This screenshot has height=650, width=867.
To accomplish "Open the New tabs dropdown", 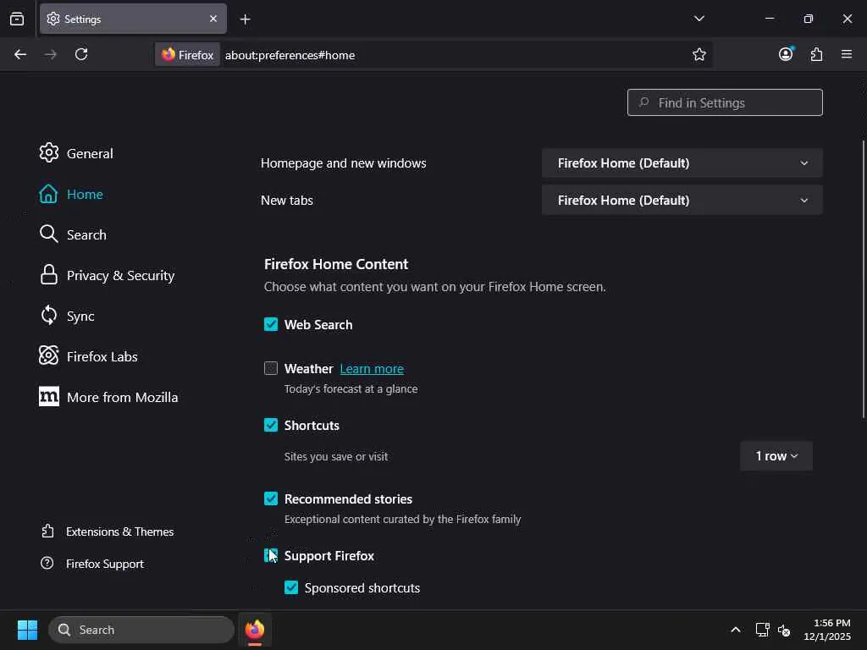I will pyautogui.click(x=682, y=200).
